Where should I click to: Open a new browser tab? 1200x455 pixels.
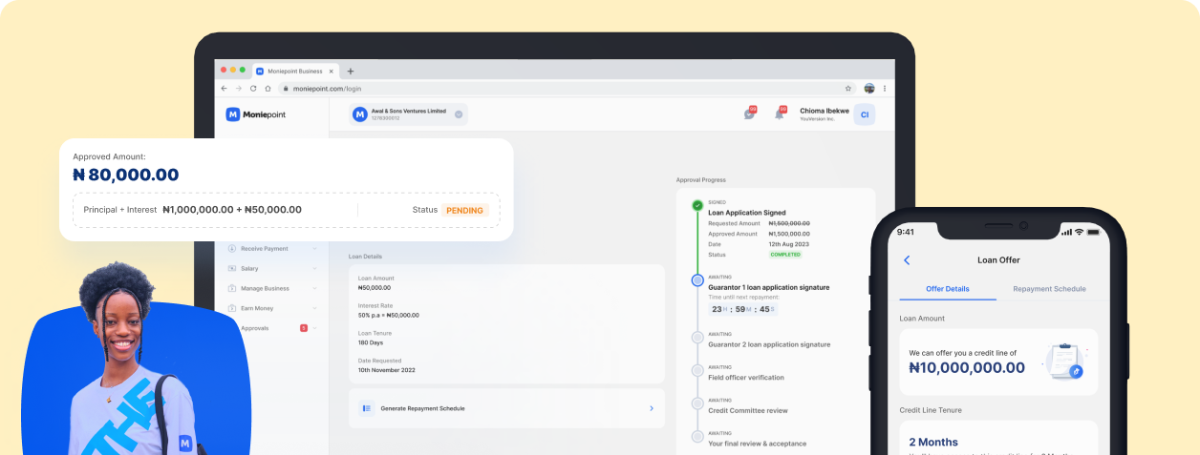point(351,71)
